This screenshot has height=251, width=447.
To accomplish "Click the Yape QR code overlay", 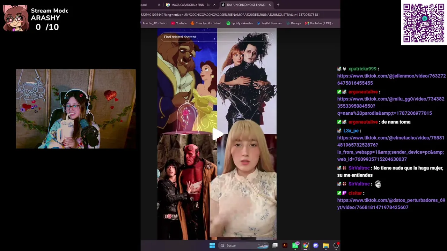I will pyautogui.click(x=424, y=23).
